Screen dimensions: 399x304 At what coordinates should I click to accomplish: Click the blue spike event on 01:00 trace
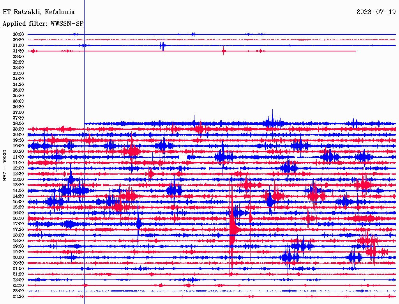[162, 46]
